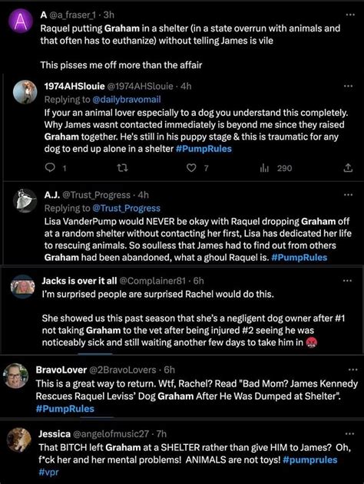Open the purple A avatar of a_fraser_1

coord(20,20)
